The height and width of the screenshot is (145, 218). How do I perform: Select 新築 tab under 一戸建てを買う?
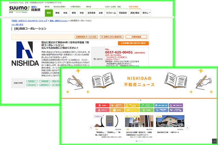point(74,13)
